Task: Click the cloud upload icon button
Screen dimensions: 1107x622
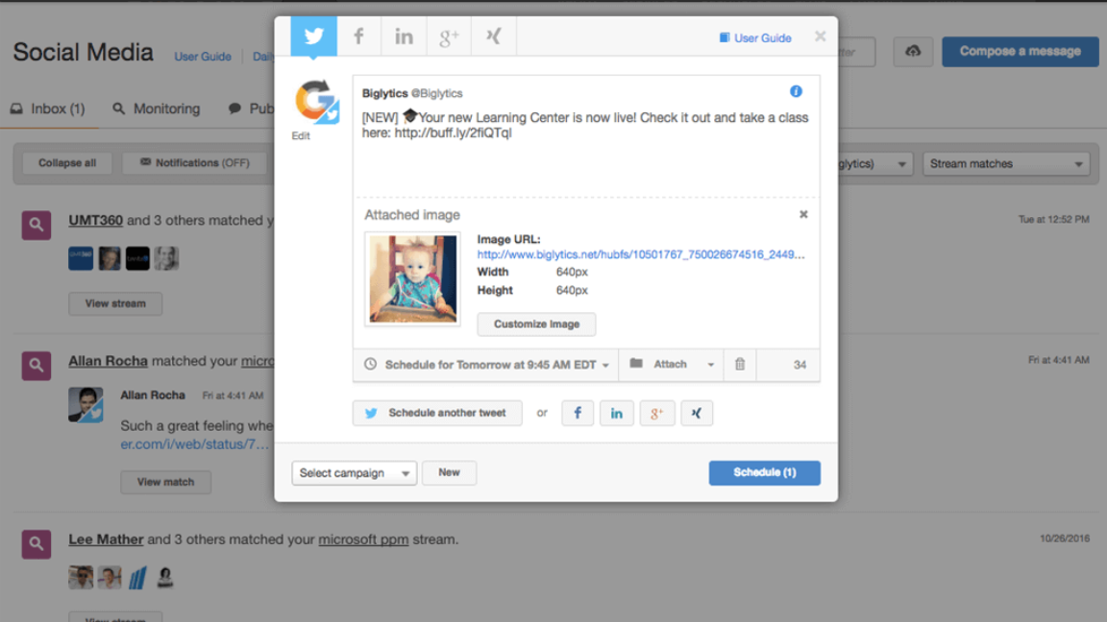Action: 913,52
